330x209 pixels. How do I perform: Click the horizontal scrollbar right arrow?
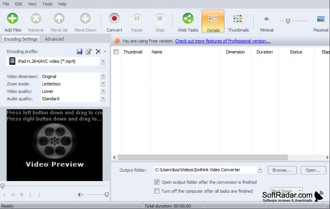327,157
